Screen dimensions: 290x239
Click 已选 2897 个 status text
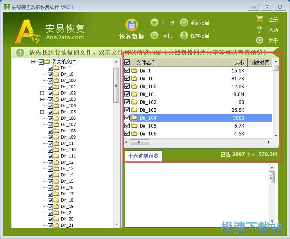point(237,154)
